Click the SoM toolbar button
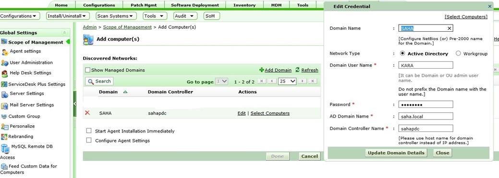The image size is (499, 178). [212, 16]
